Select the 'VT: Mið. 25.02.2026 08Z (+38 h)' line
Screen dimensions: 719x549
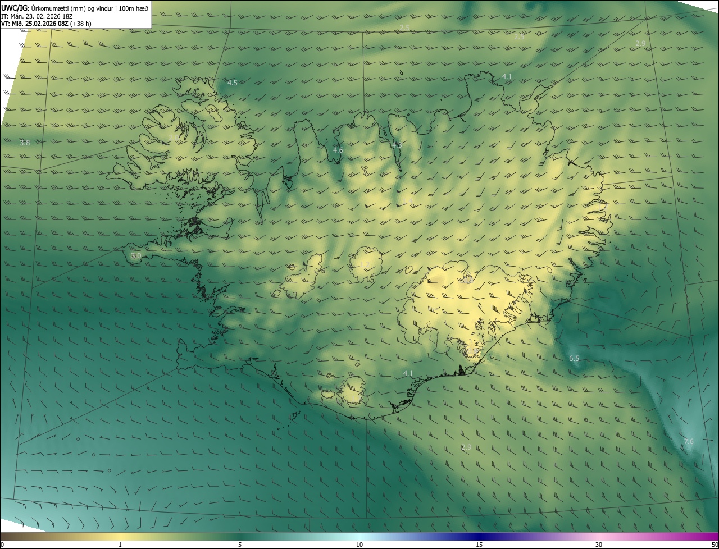(x=46, y=24)
